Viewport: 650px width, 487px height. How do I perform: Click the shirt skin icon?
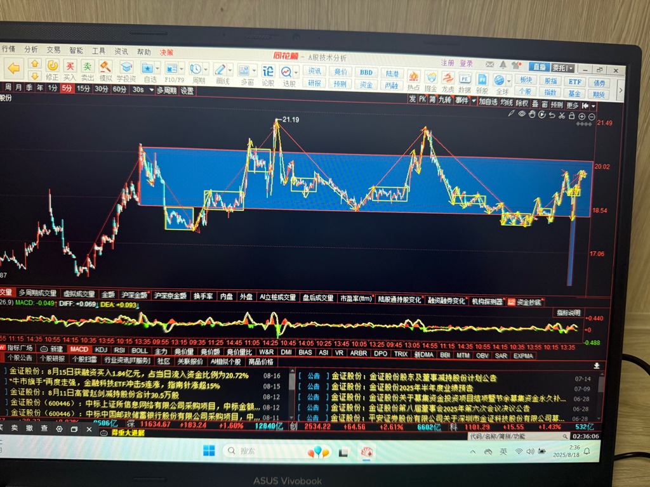coord(516,65)
